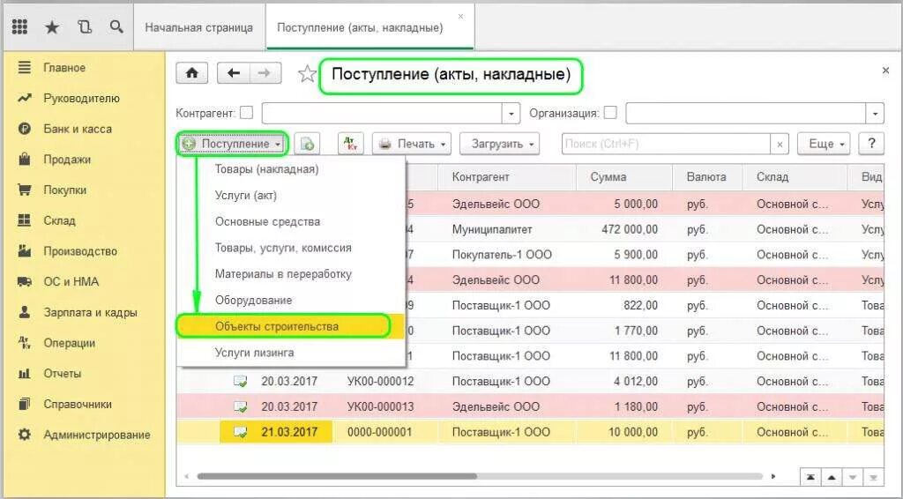Screen dimensions: 903x499
Task: Open the Favorites star in top bar
Action: 52,27
